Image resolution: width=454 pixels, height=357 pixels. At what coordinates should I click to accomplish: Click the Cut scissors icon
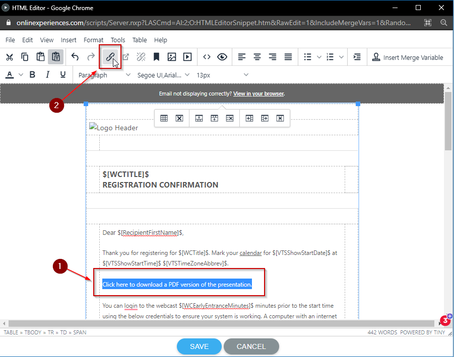[x=10, y=57]
